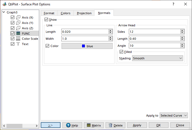The width and height of the screenshot is (192, 130).
Task: Open the Projection tab
Action: [84, 13]
